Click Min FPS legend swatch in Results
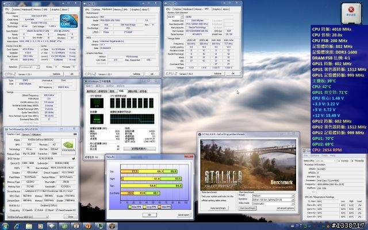 159,207
